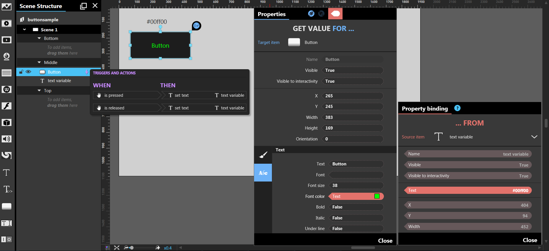Click the fit-to-screen icon in bottom bar
This screenshot has width=549, height=251.
(x=117, y=248)
